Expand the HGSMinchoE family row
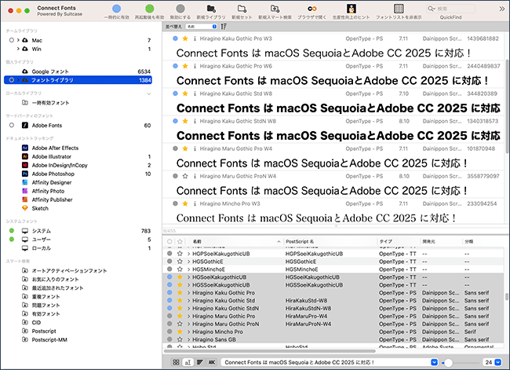510x370 pixels. click(188, 269)
